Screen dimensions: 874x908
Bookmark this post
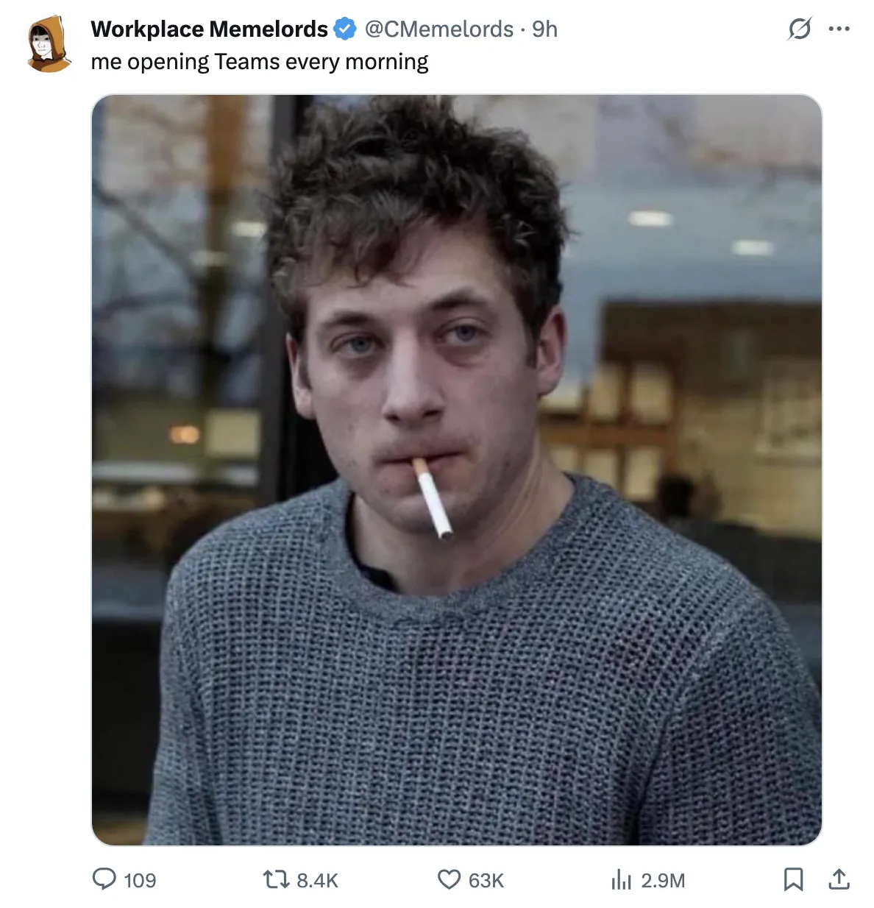pyautogui.click(x=793, y=879)
